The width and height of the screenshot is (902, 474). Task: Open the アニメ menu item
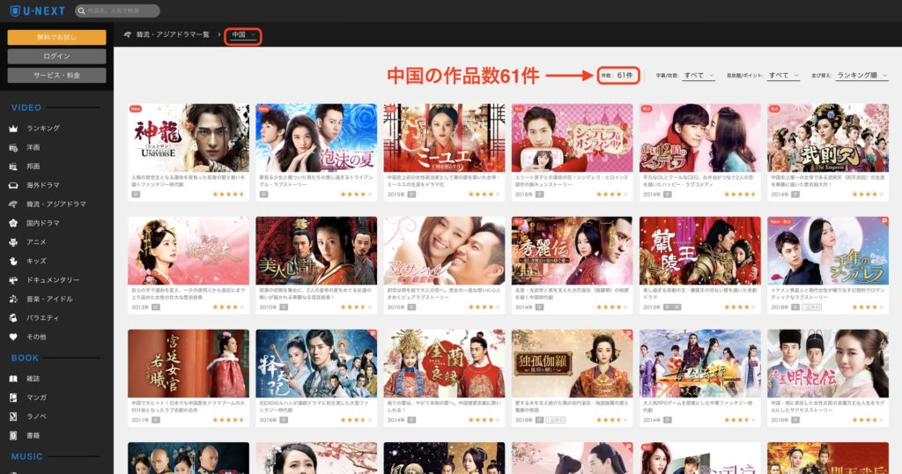[36, 242]
